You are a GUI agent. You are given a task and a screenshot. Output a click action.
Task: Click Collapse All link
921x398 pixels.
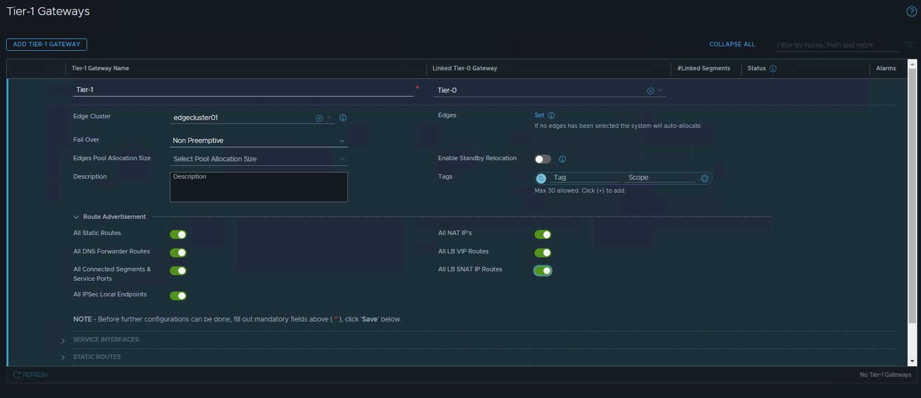[732, 45]
